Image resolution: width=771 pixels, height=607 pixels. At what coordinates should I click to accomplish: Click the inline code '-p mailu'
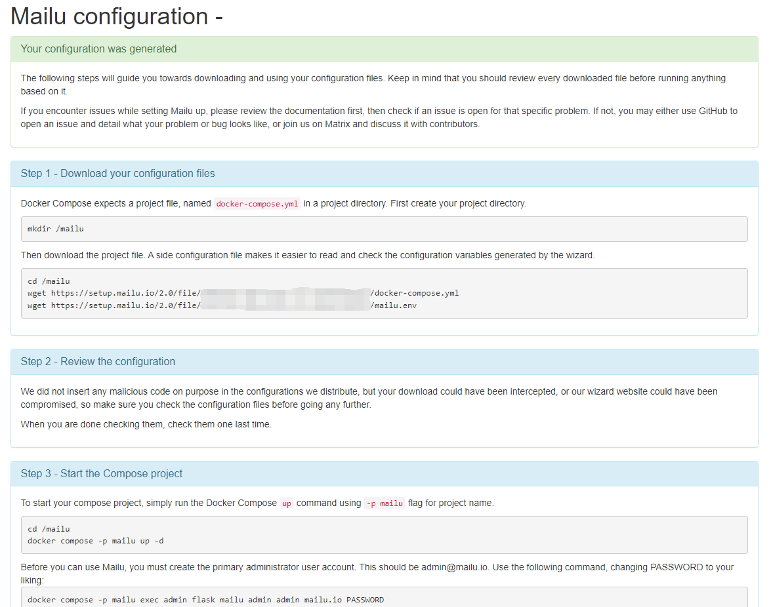point(385,503)
